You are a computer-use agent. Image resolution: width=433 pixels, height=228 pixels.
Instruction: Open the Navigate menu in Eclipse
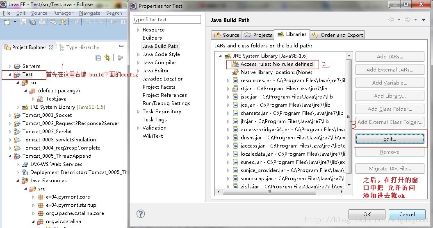(x=90, y=13)
